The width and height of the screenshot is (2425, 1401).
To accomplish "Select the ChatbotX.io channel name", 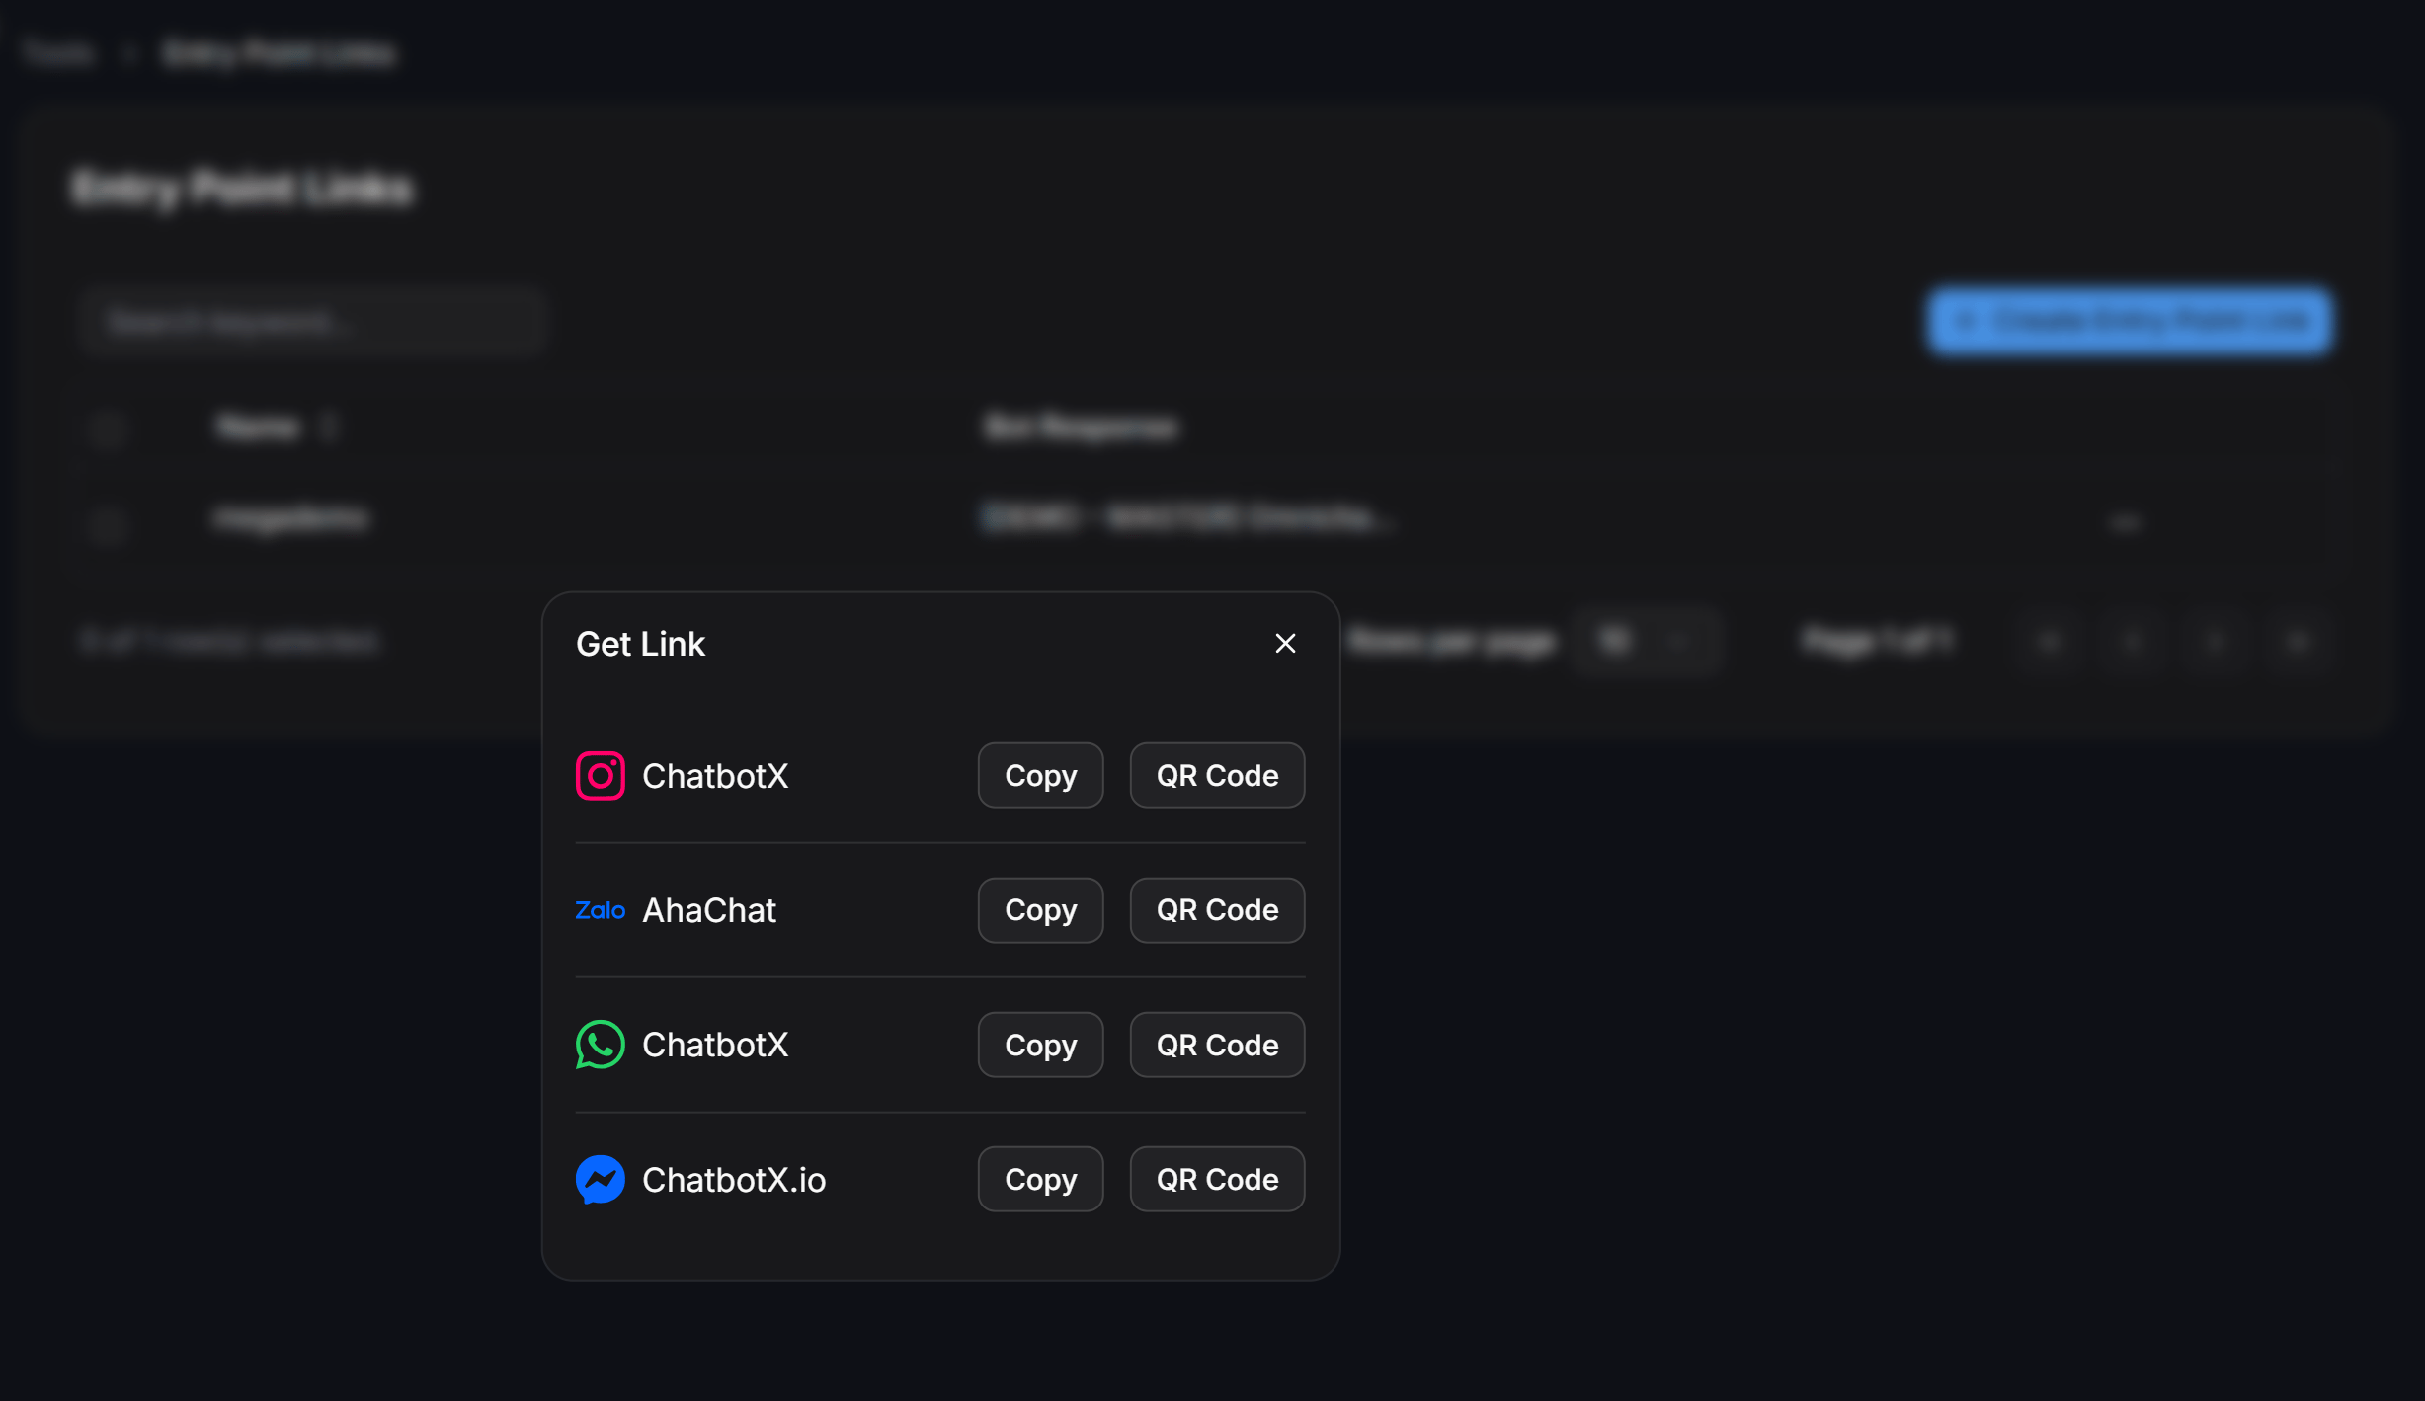I will tap(734, 1179).
